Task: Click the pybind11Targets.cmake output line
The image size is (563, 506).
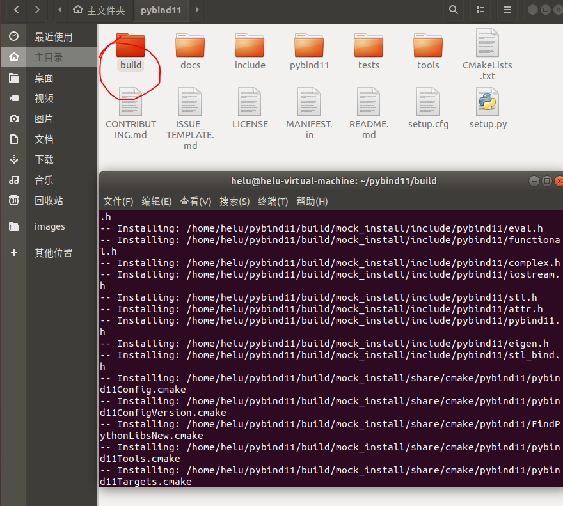Action: click(330, 476)
